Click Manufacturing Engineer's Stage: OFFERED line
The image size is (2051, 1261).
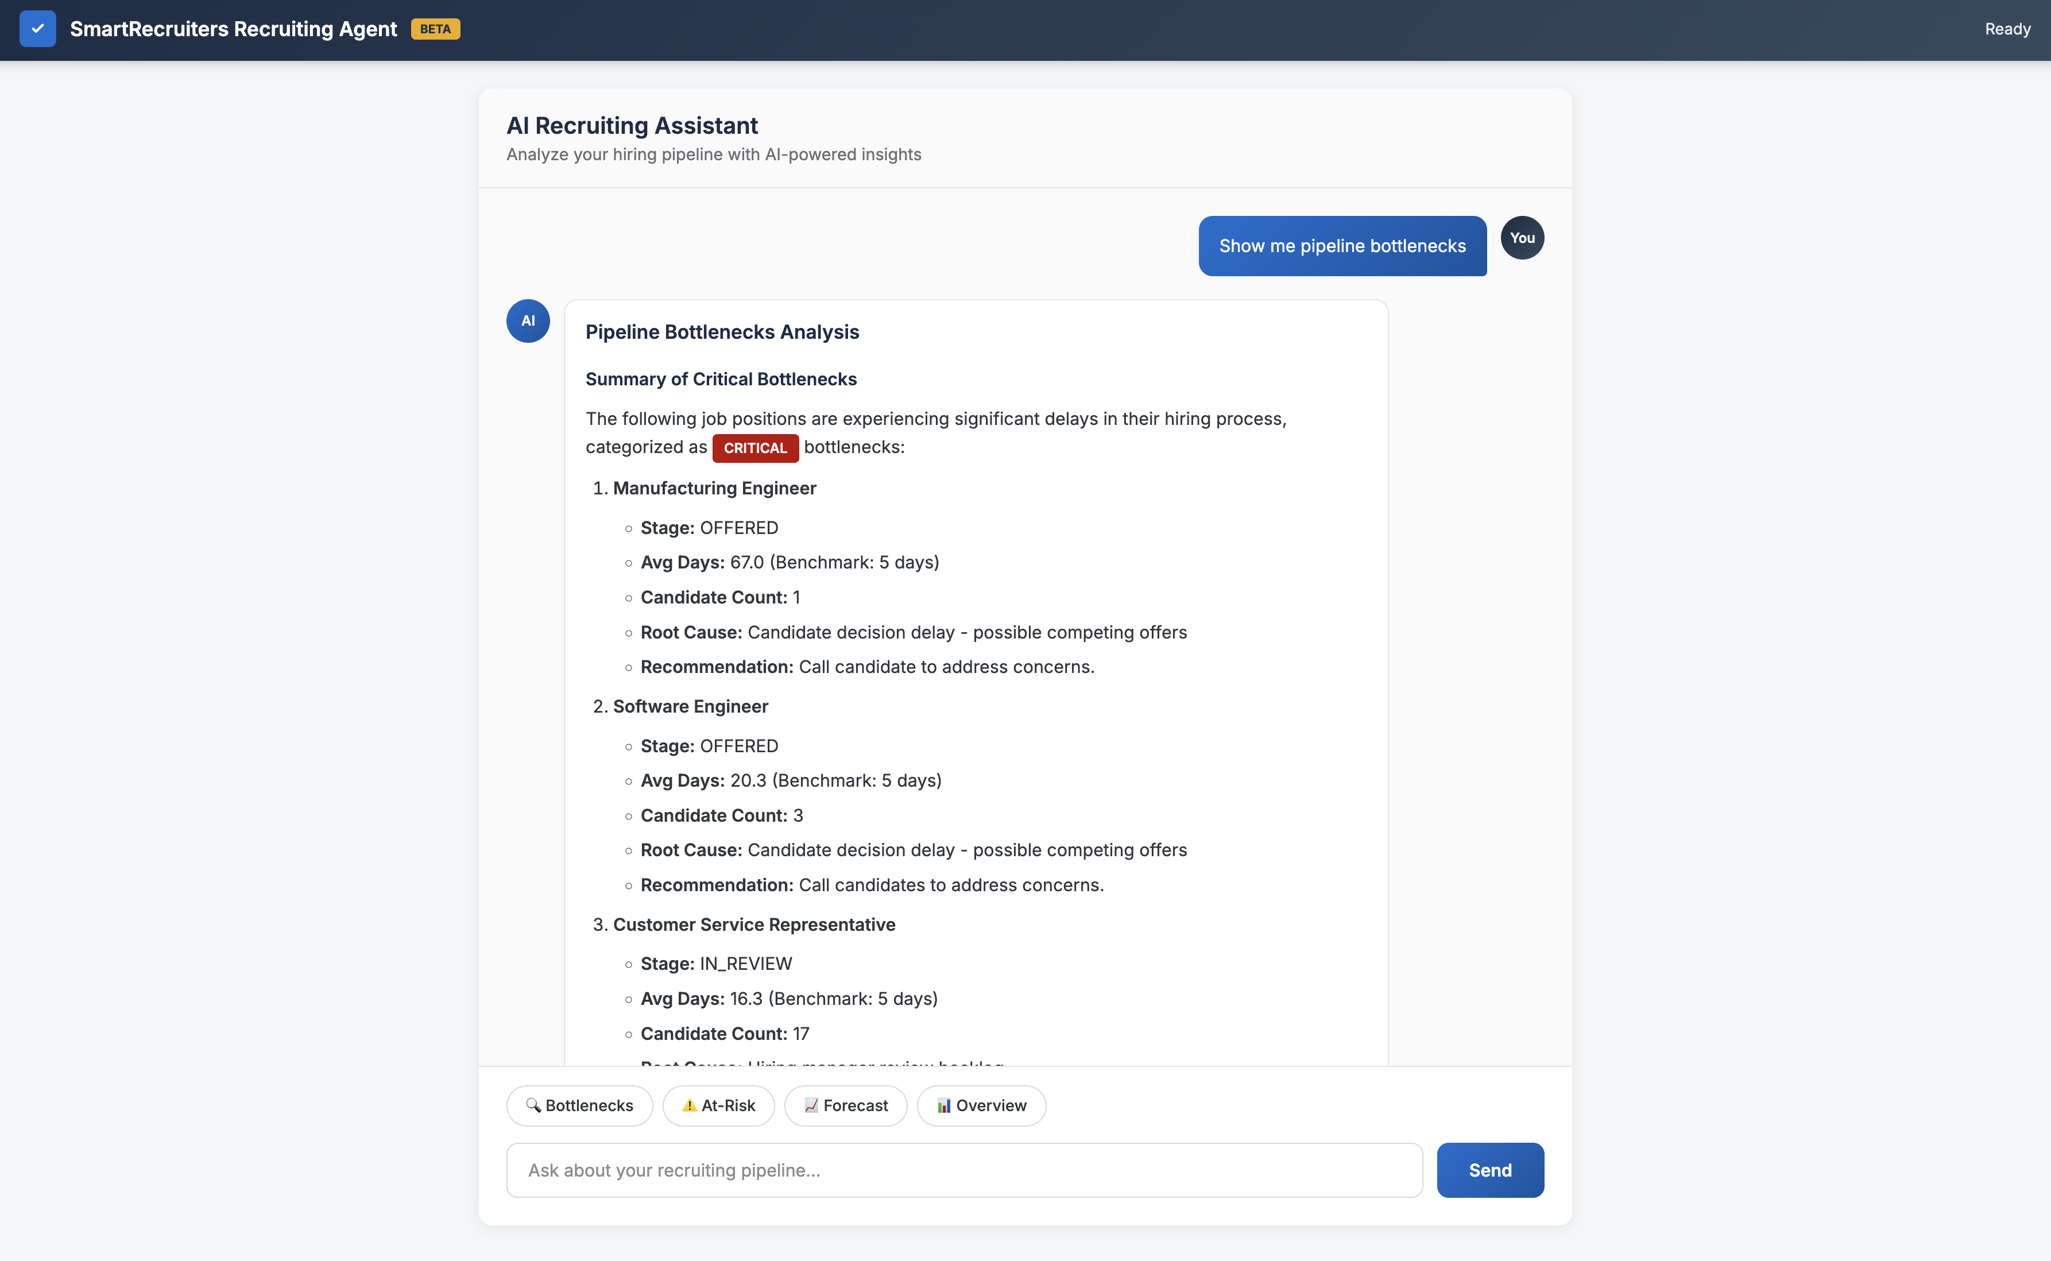710,528
